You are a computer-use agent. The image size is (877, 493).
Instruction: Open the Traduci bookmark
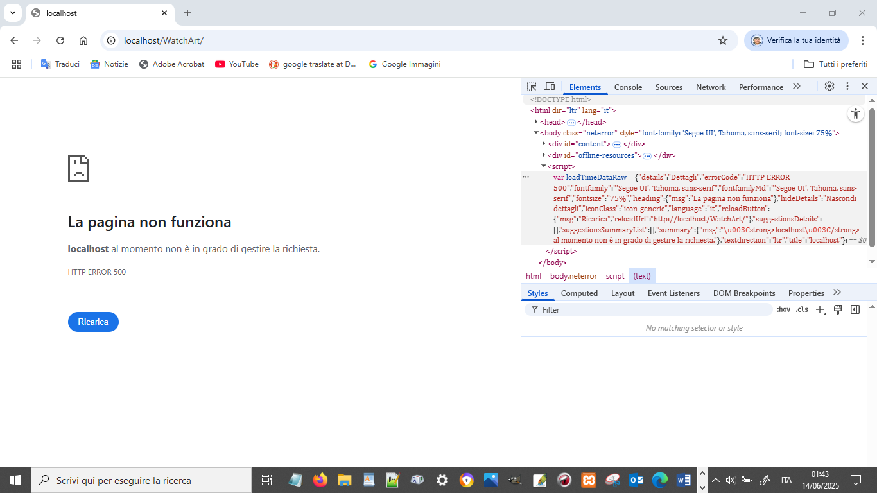coord(60,64)
